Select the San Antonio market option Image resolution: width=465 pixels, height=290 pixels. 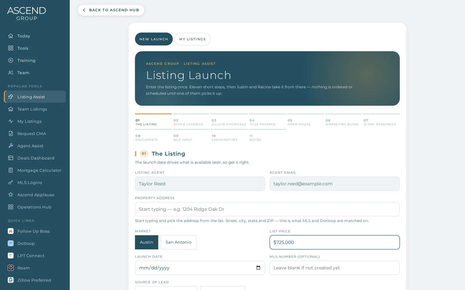tap(178, 242)
